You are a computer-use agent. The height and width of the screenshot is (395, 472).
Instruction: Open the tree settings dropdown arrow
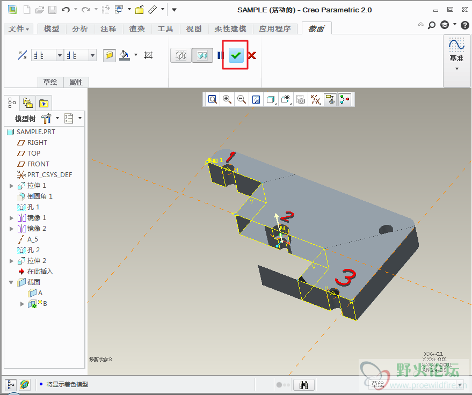[x=57, y=118]
